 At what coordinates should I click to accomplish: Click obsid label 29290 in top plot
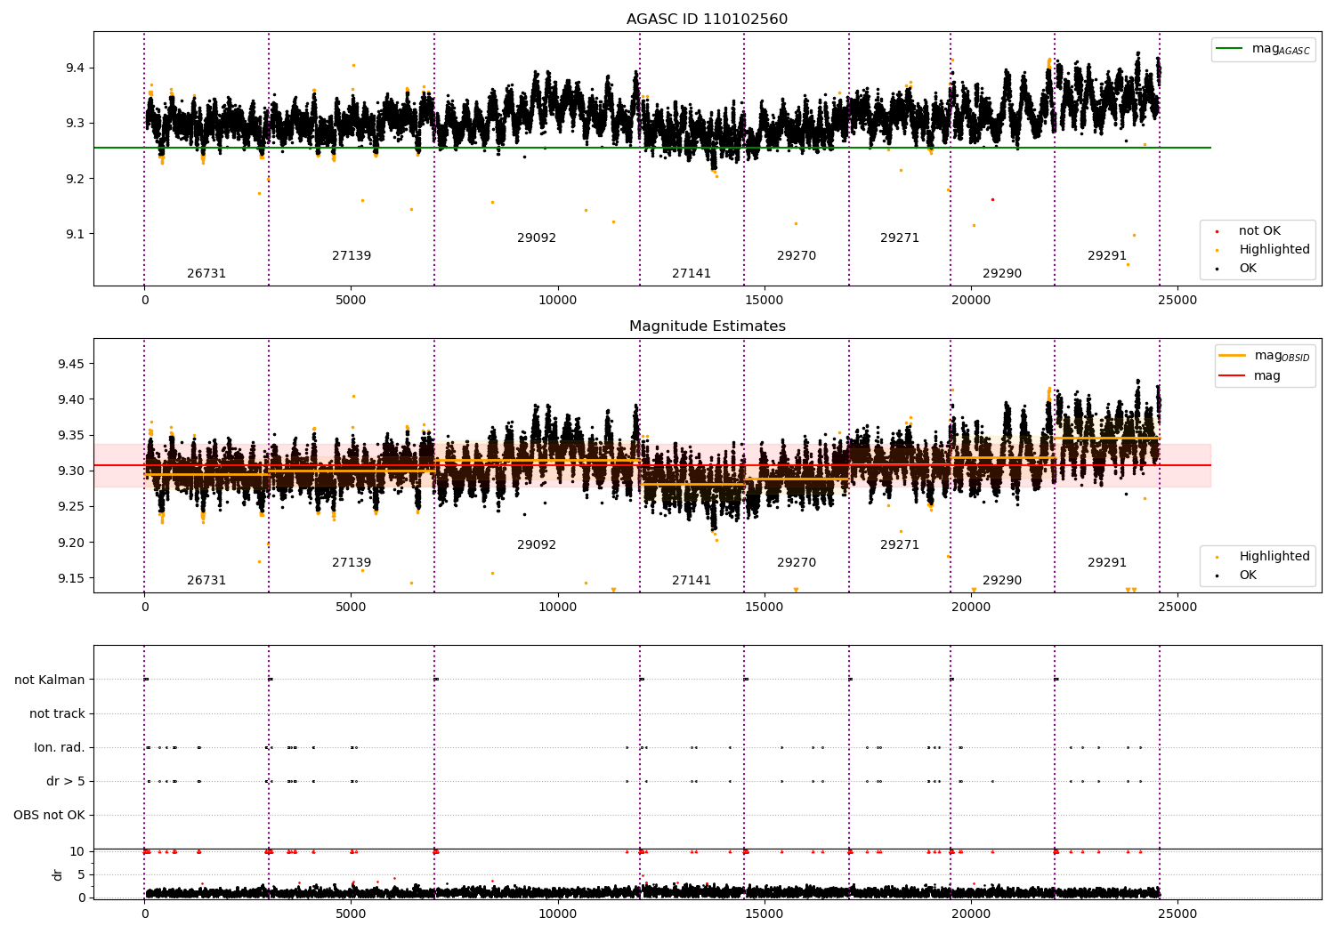(x=1002, y=274)
